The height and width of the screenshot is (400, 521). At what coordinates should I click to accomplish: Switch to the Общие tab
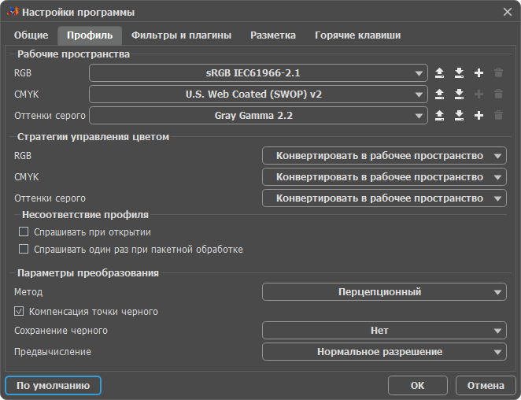(31, 35)
